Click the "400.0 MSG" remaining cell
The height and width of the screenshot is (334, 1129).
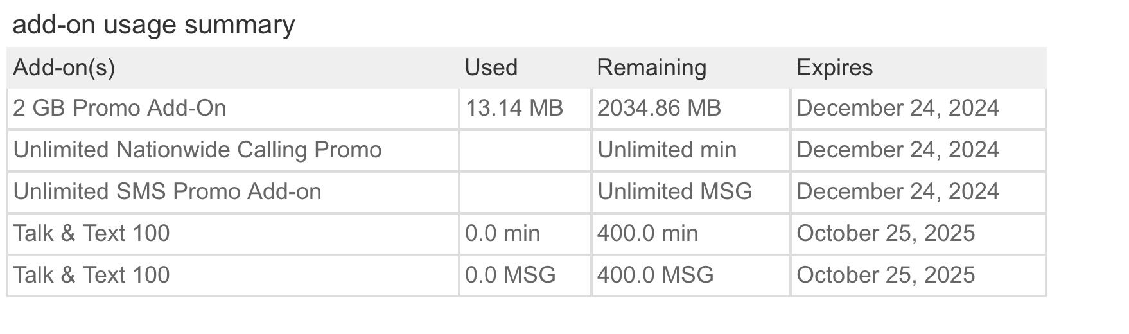coord(655,275)
